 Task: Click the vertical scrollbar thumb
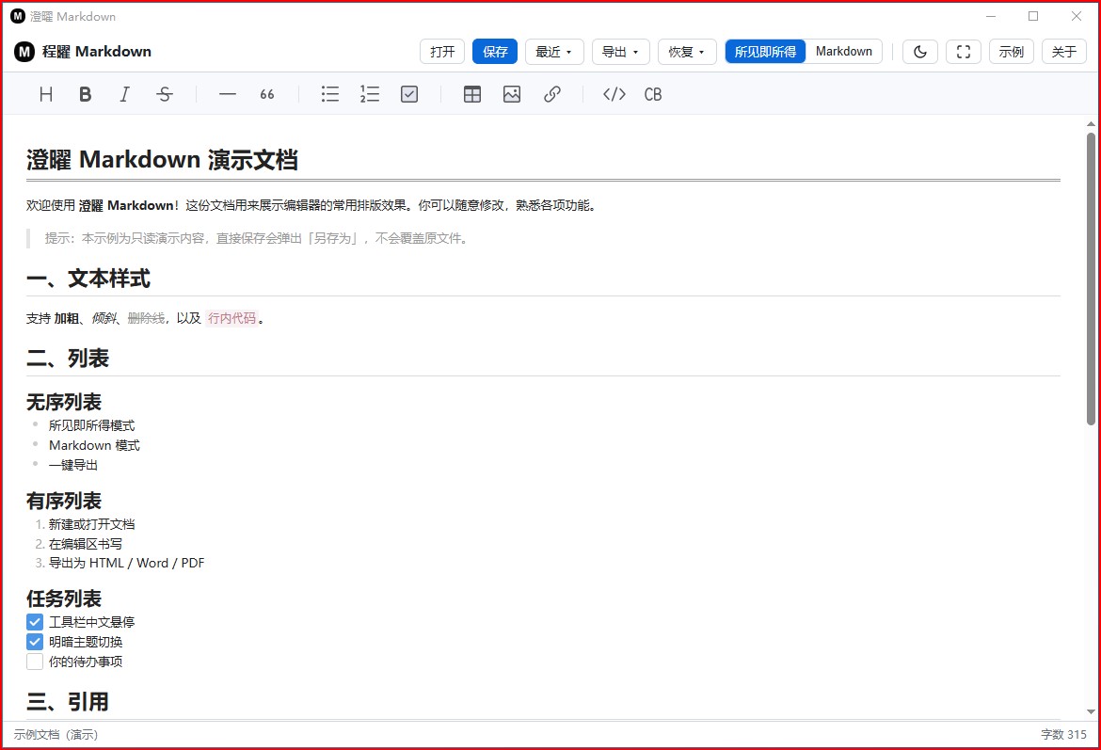[1091, 279]
